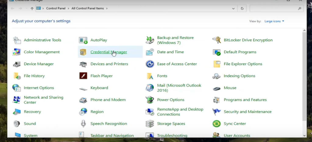Click the Control Panel icon in address bar

(x=38, y=8)
